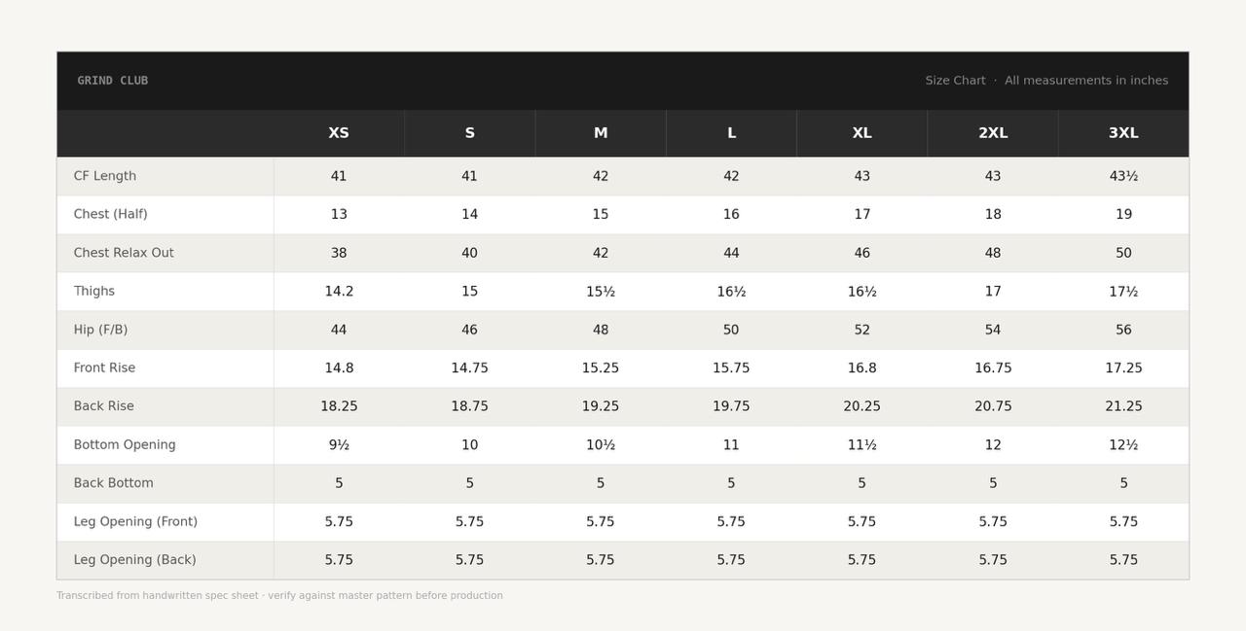Select the Thighs row label

tap(94, 292)
